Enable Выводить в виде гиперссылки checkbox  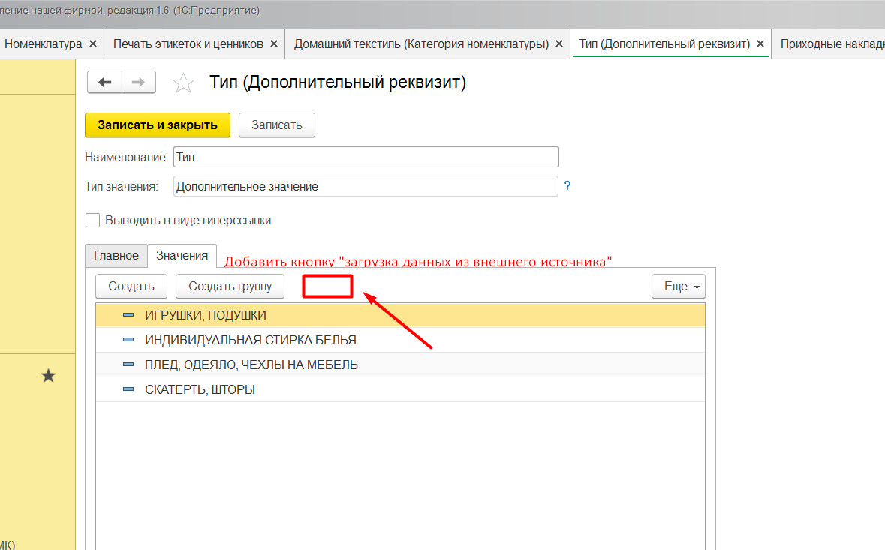click(93, 221)
